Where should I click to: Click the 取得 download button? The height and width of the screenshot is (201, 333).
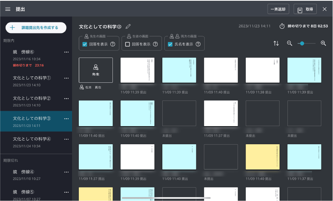click(305, 9)
